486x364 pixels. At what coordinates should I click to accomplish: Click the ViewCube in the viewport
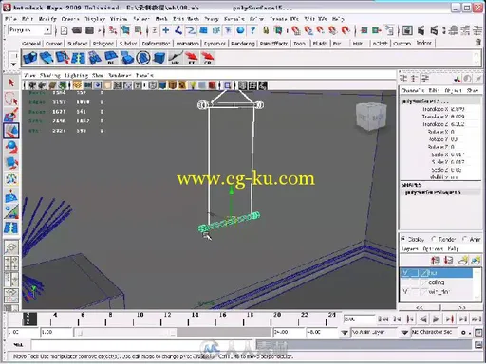pos(371,117)
